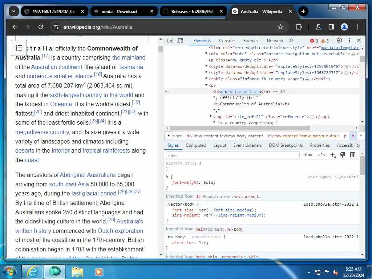Image resolution: width=372 pixels, height=279 pixels.
Task: Switch to the Releases fn2006 tab
Action: (x=193, y=11)
